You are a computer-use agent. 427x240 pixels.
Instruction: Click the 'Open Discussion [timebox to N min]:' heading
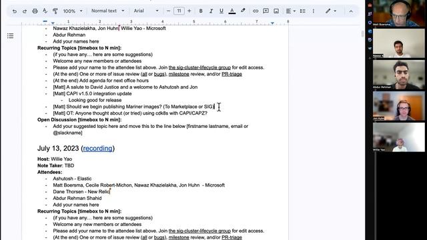coord(79,120)
